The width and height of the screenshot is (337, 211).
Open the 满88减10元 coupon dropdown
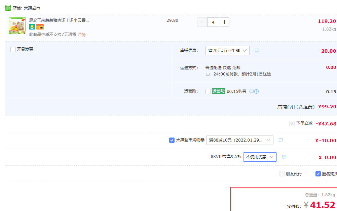240,140
